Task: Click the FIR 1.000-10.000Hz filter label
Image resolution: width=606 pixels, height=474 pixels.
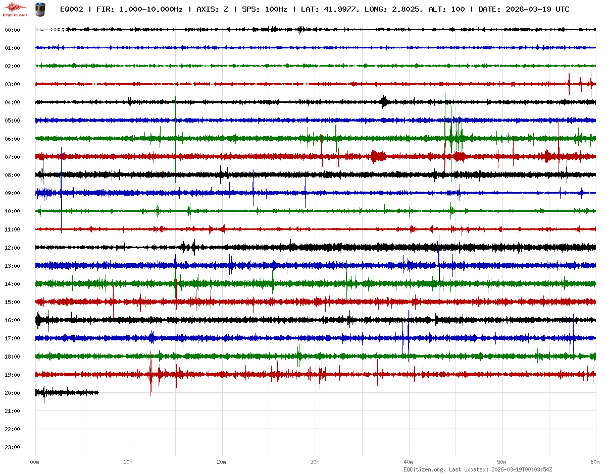Action: 139,10
